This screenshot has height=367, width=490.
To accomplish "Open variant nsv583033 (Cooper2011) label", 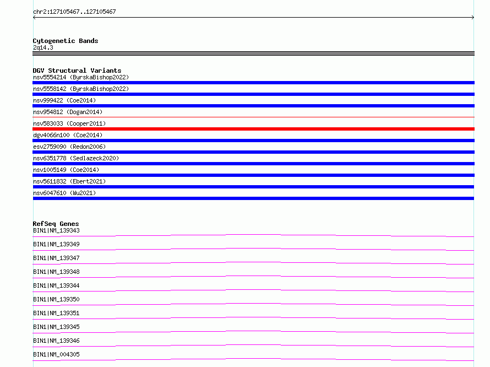I will tap(69, 123).
